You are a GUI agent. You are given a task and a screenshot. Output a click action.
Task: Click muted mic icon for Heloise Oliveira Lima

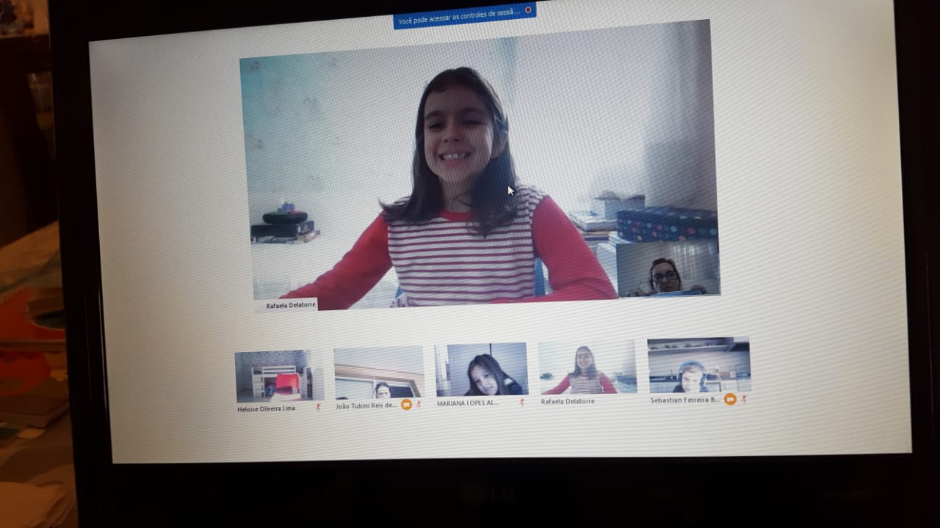[318, 407]
